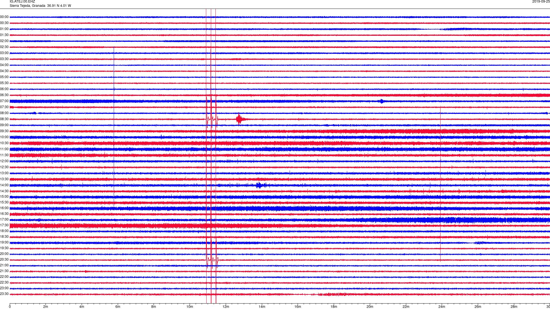Select the 08:30 time row label
Viewport: 550px width, 309px height.
click(x=4, y=119)
